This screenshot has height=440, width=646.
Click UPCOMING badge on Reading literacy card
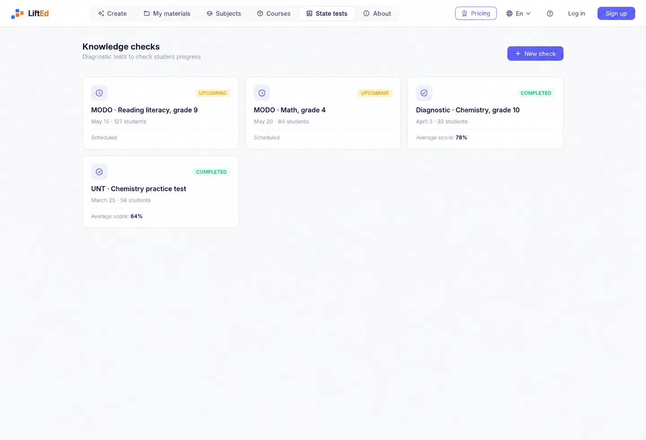213,93
